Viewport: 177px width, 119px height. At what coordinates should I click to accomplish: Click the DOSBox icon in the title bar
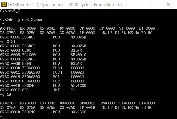coord(4,4)
